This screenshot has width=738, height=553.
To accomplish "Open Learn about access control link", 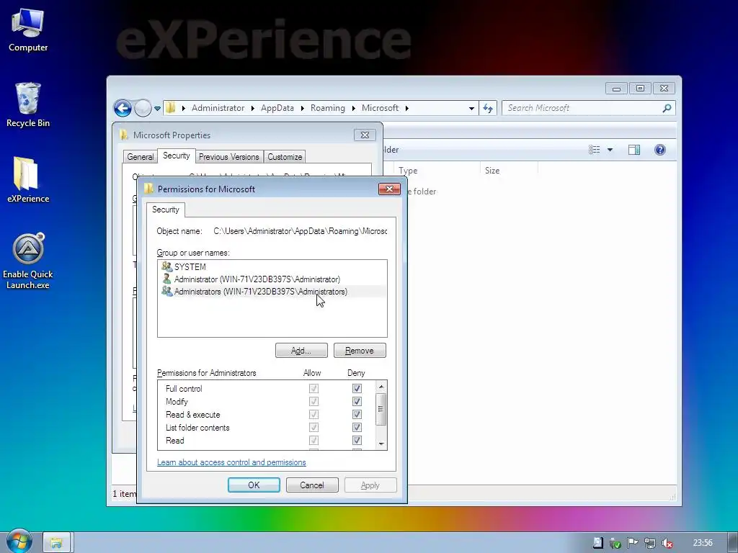I will 231,462.
